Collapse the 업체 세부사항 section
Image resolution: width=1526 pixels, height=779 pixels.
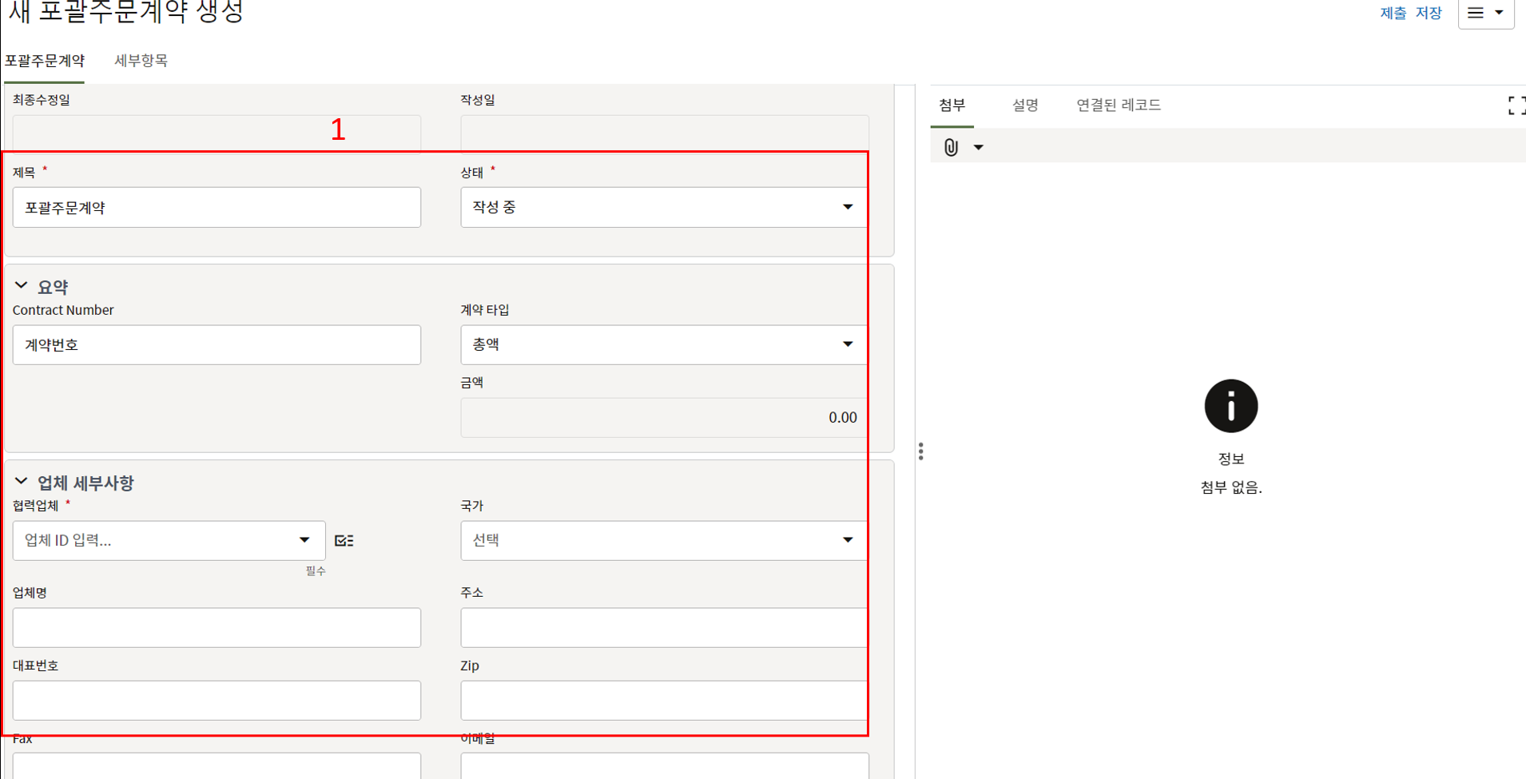point(22,482)
